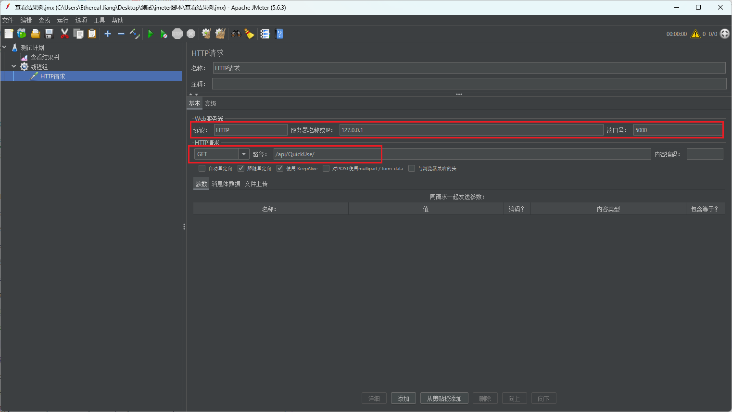Select the 线程组 thread group node
This screenshot has width=732, height=412.
(39, 67)
